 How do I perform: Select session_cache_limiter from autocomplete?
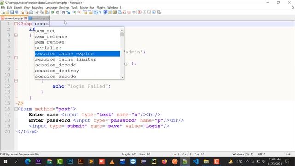click(x=77, y=59)
